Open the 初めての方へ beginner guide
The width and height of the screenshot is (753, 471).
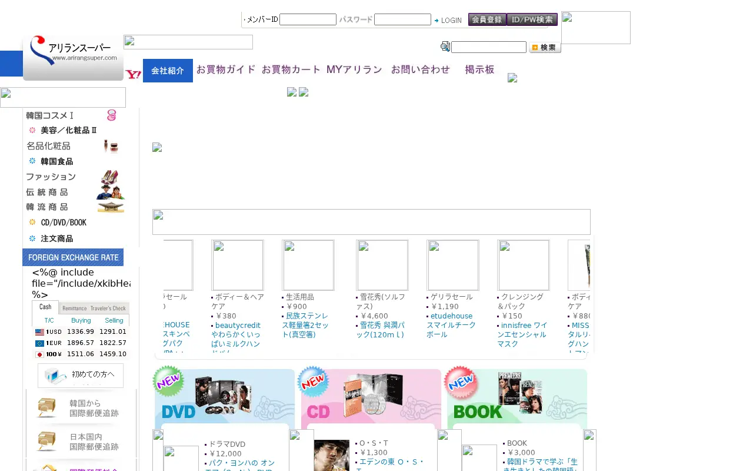(81, 376)
